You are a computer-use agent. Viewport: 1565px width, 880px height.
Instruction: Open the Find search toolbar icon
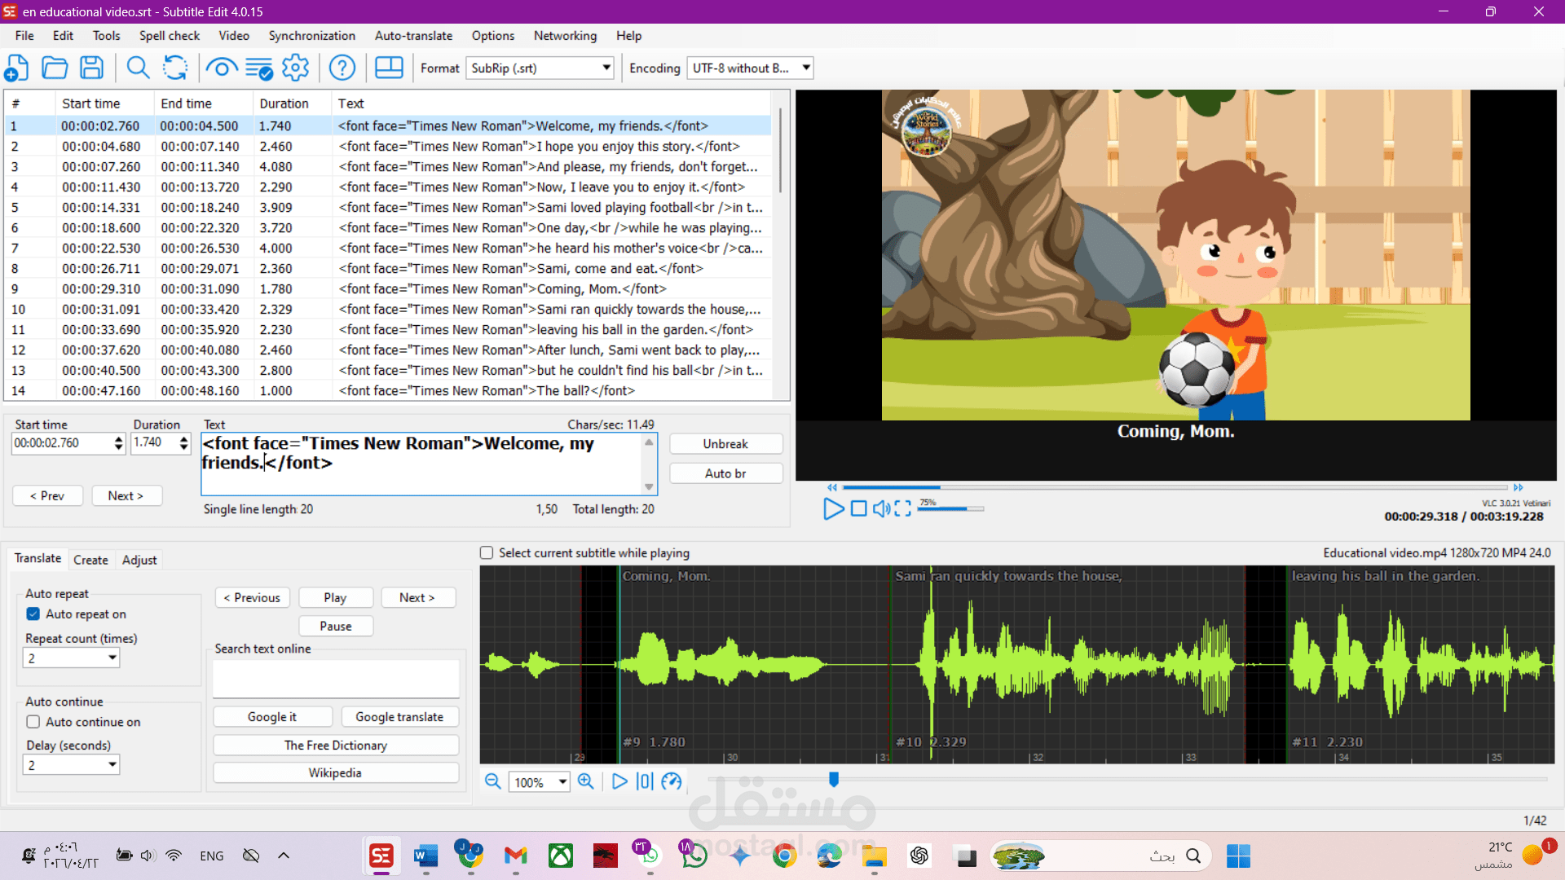(x=138, y=68)
